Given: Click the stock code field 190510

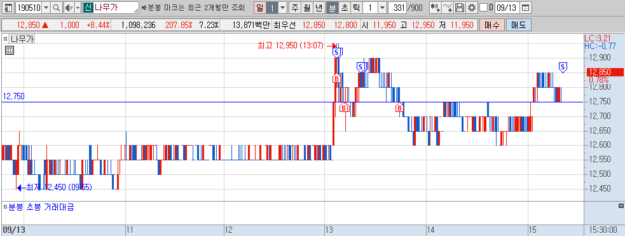Looking at the screenshot, I should 29,7.
